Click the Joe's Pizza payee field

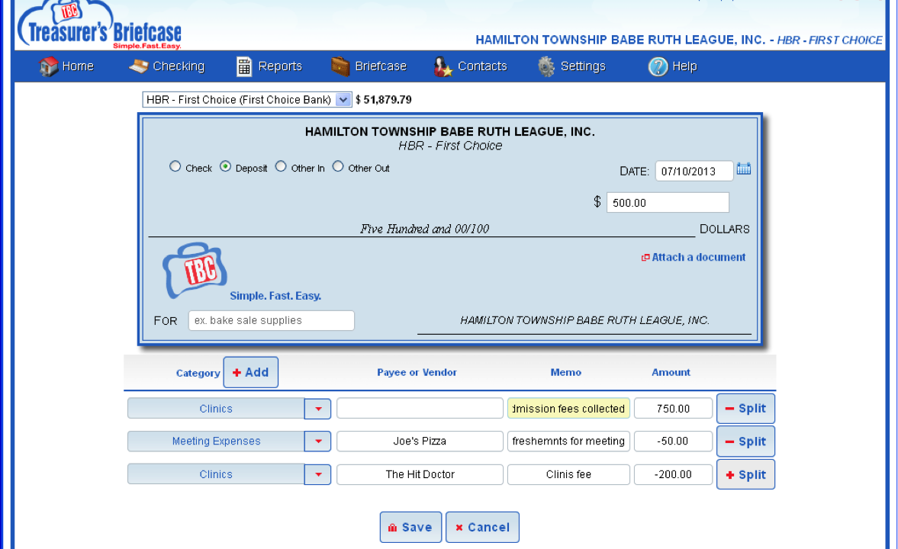pos(420,441)
